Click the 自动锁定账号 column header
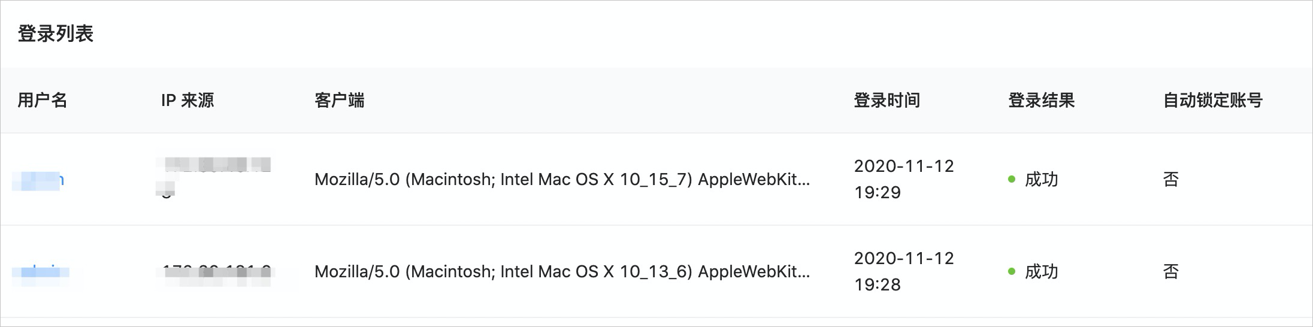1313x327 pixels. tap(1212, 100)
